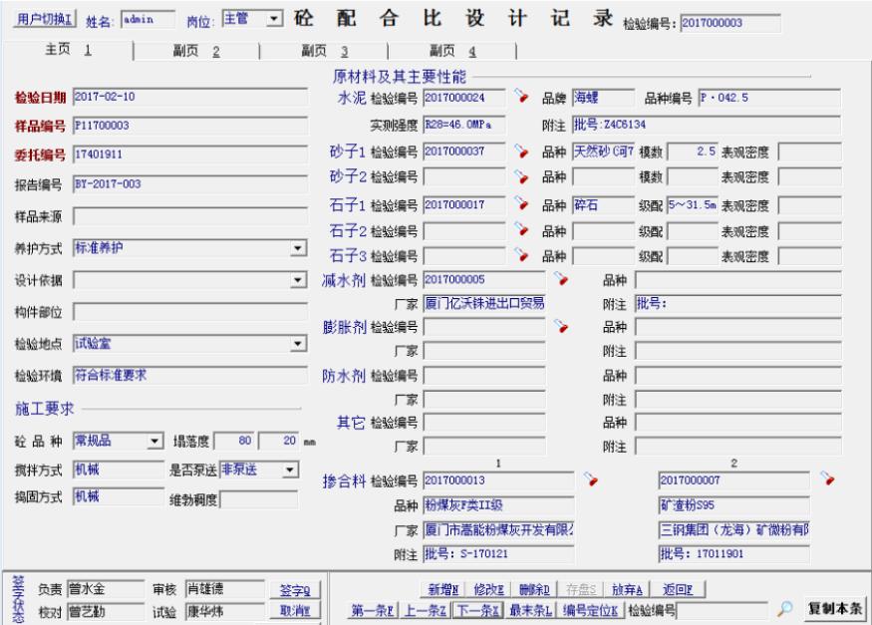Click the 样品编号 field
Viewport: 872px width, 625px height.
click(190, 126)
